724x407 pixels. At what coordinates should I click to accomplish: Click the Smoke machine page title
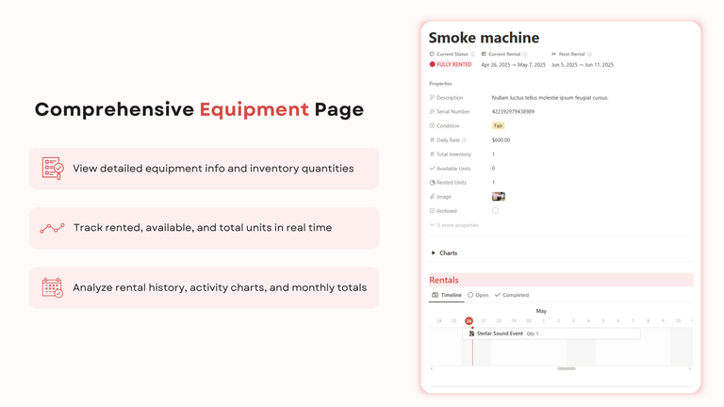pyautogui.click(x=484, y=38)
